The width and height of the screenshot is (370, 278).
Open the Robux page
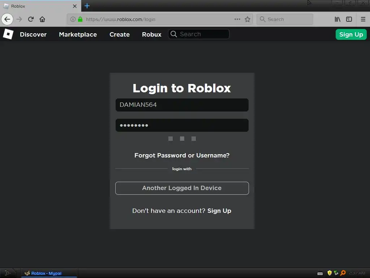pyautogui.click(x=151, y=34)
